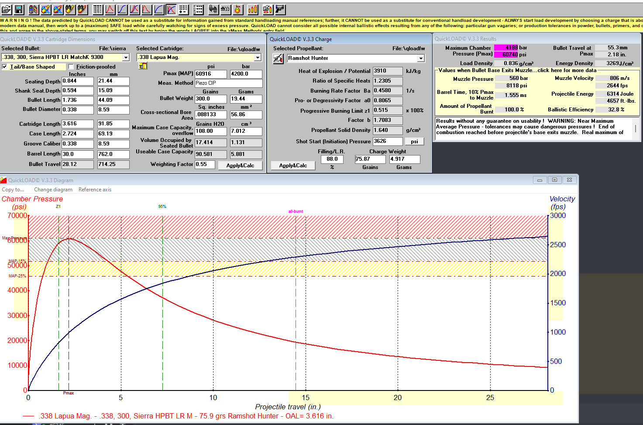
Task: Click the pressed combined pressure-velocity diagram icon
Action: pyautogui.click(x=171, y=9)
